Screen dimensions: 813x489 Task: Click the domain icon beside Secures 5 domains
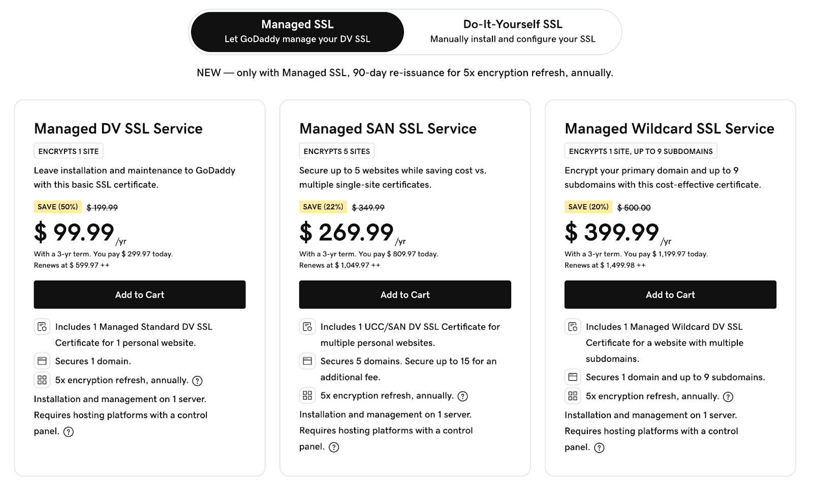click(x=307, y=361)
